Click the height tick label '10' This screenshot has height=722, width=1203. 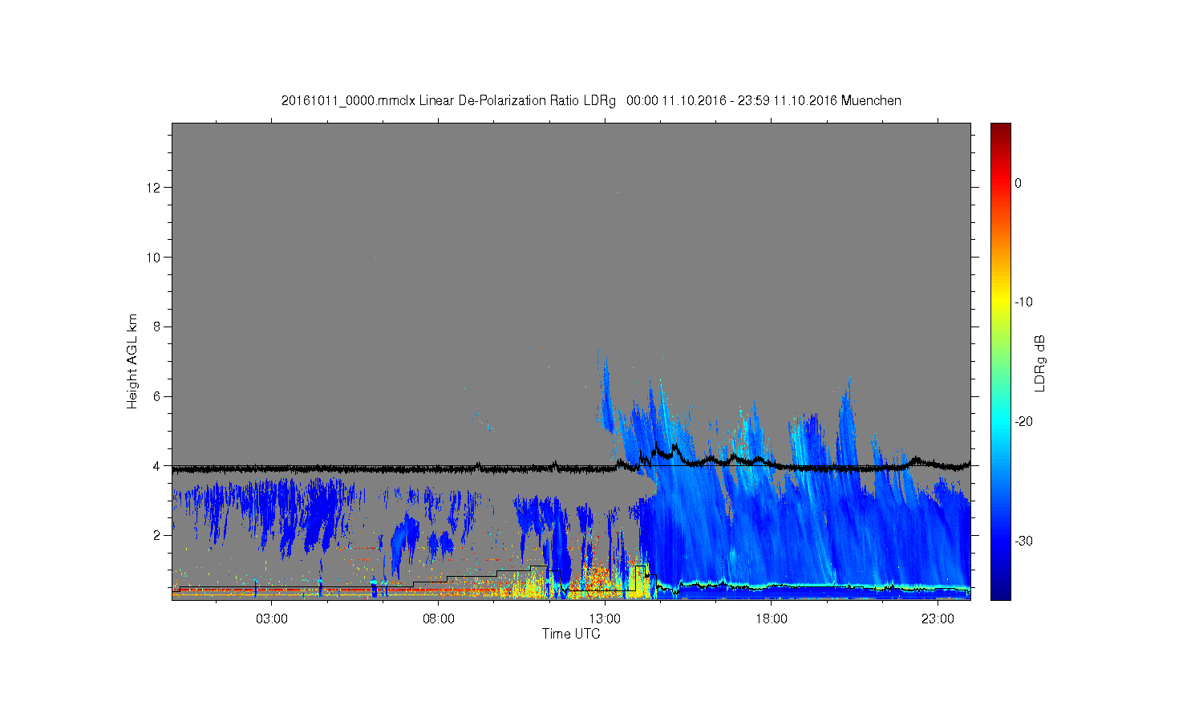point(154,258)
